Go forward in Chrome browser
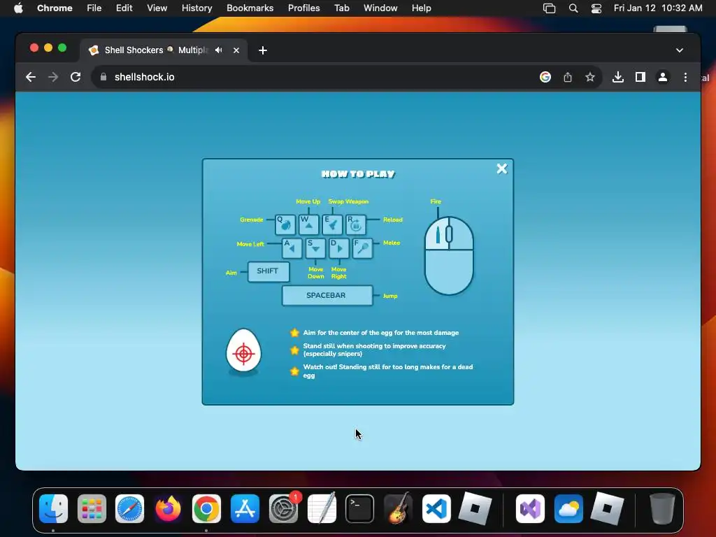Viewport: 716px width, 537px height. [53, 77]
